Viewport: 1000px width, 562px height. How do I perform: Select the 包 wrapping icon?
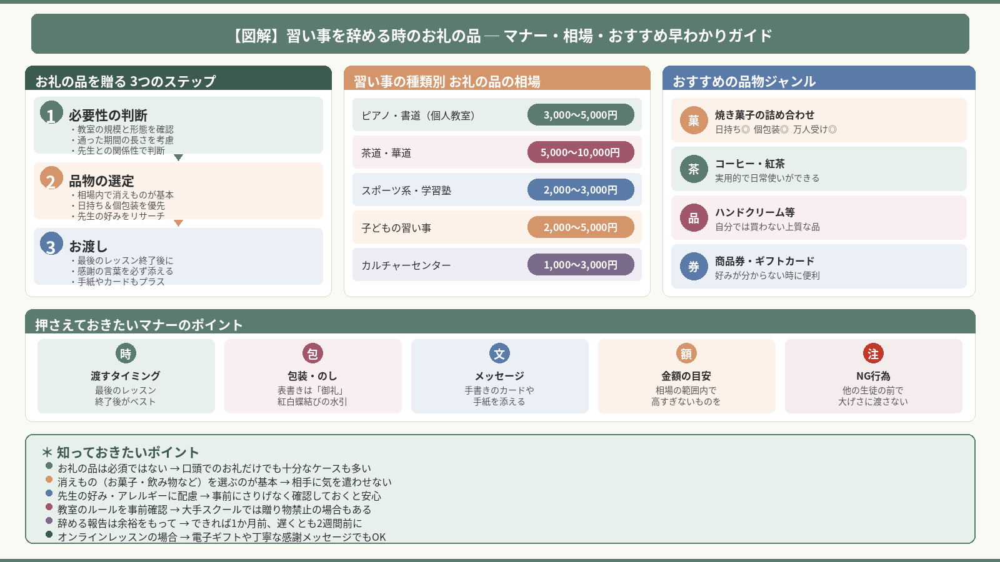click(x=312, y=353)
